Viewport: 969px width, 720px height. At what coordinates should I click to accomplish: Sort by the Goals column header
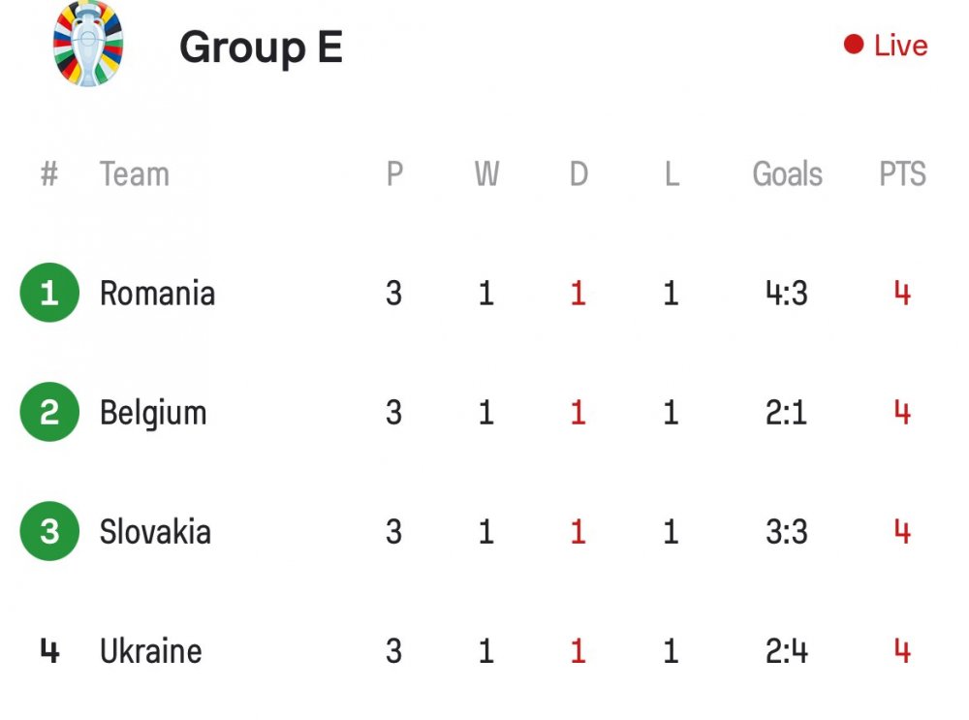coord(787,173)
